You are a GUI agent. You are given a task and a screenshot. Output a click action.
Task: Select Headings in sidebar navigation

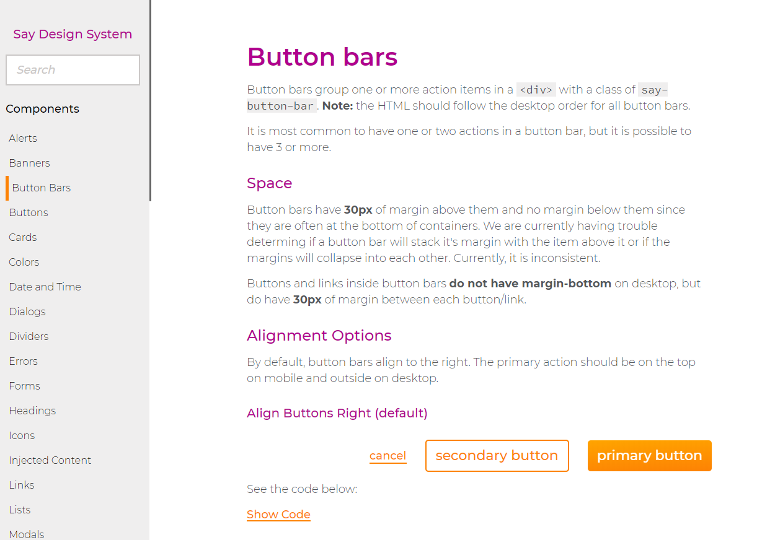[x=32, y=411]
